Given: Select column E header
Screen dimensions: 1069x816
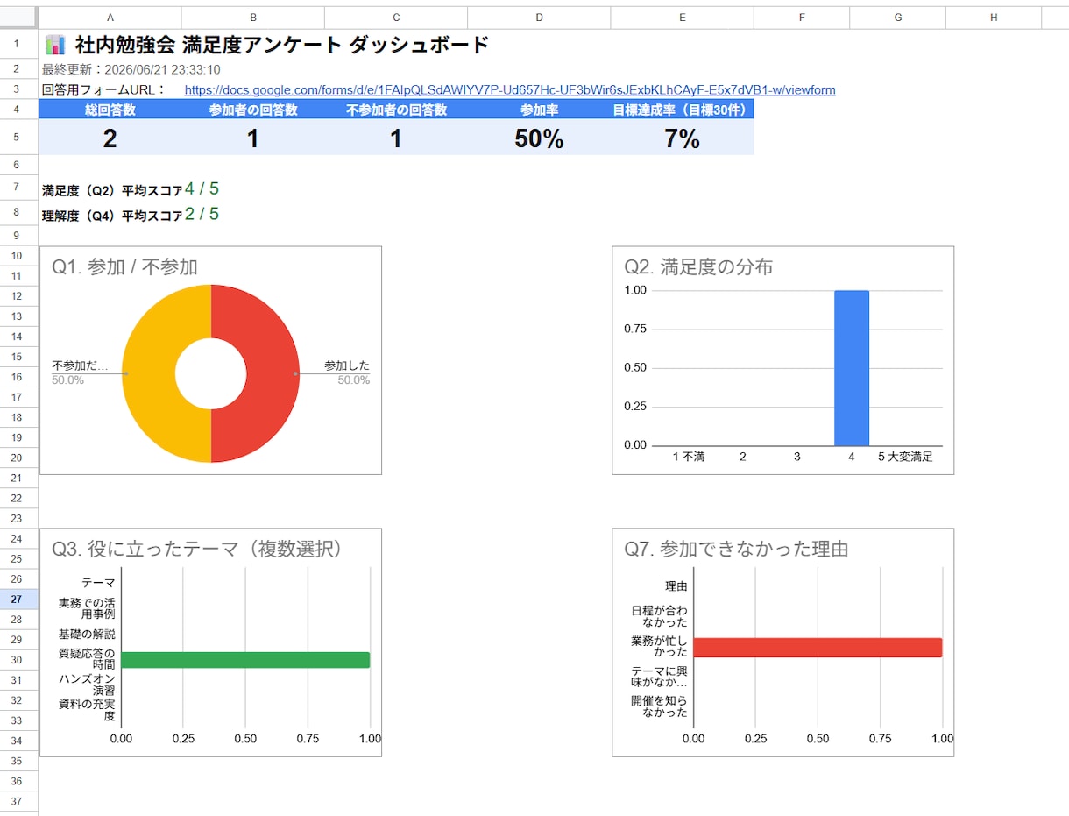Looking at the screenshot, I should point(682,18).
